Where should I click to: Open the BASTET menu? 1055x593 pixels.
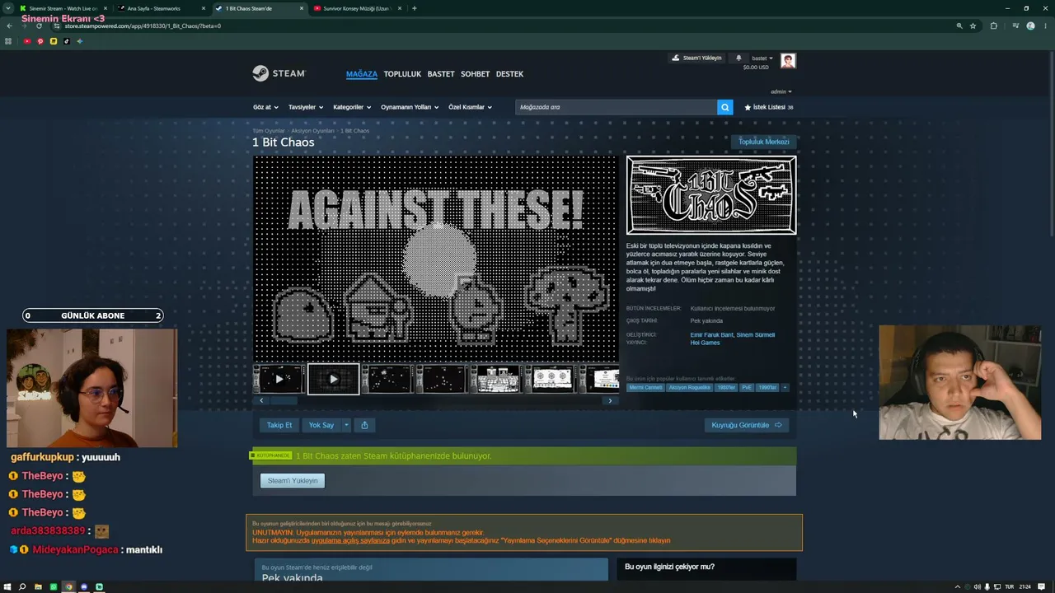tap(441, 74)
